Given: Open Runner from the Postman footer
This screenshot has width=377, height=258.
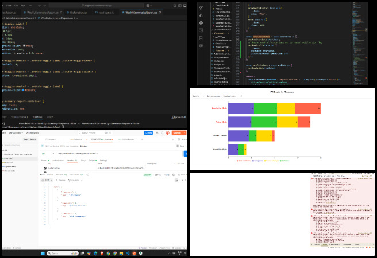Looking at the screenshot, I should point(153,248).
